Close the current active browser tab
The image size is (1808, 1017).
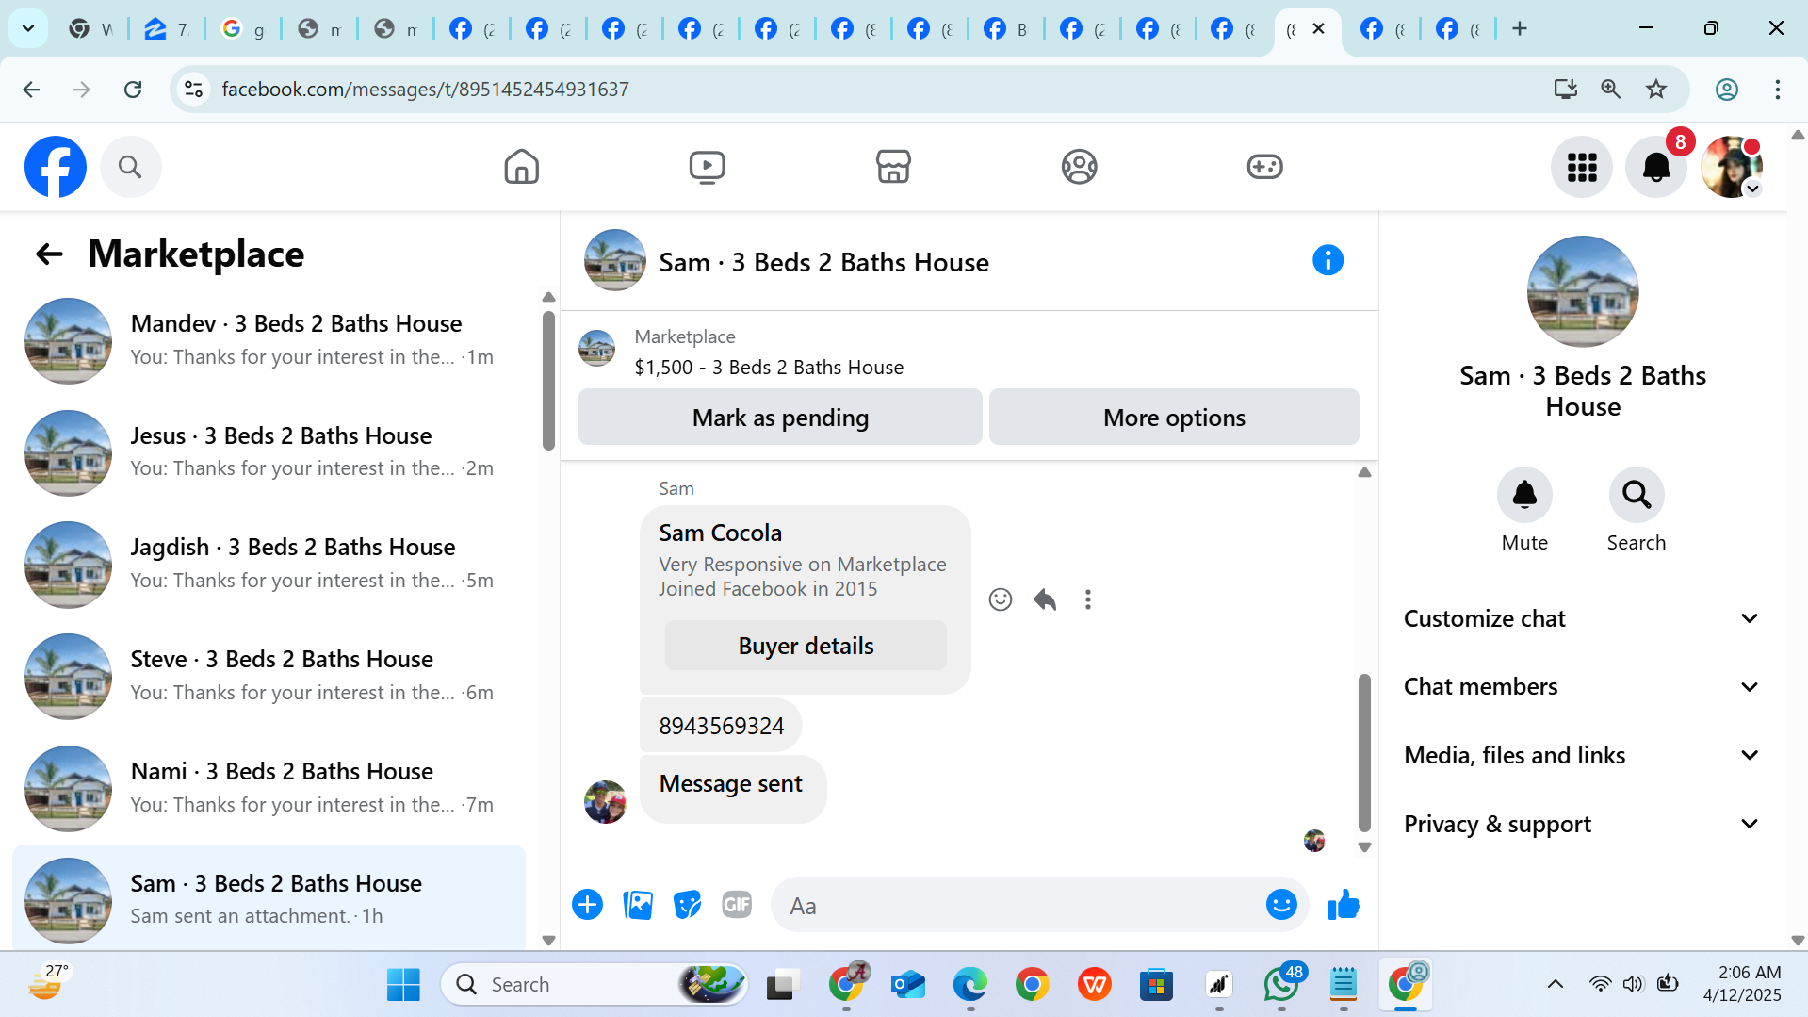coord(1318,28)
